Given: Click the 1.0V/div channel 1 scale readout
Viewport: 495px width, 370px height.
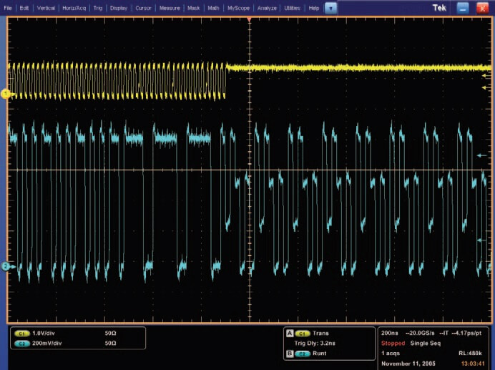Looking at the screenshot, I should pos(44,334).
